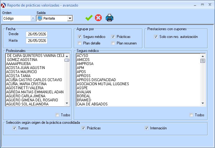This screenshot has height=148, width=215.
Task: Enable Plan resumen checkbox
Action: [113, 43]
